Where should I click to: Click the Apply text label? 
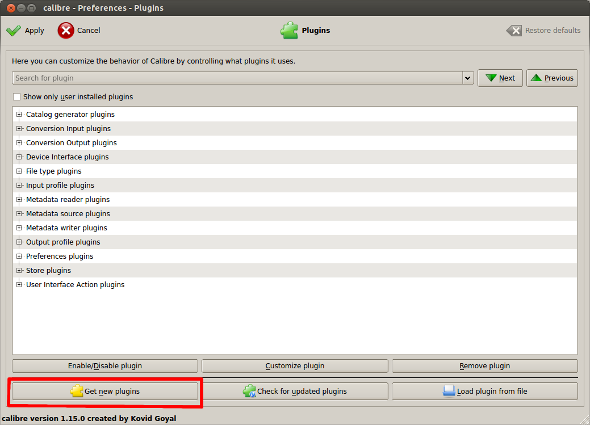[34, 31]
